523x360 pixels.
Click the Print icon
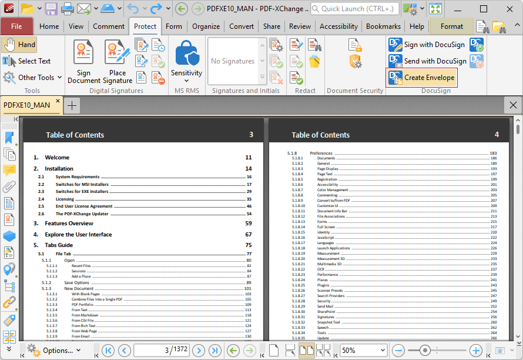(x=67, y=9)
